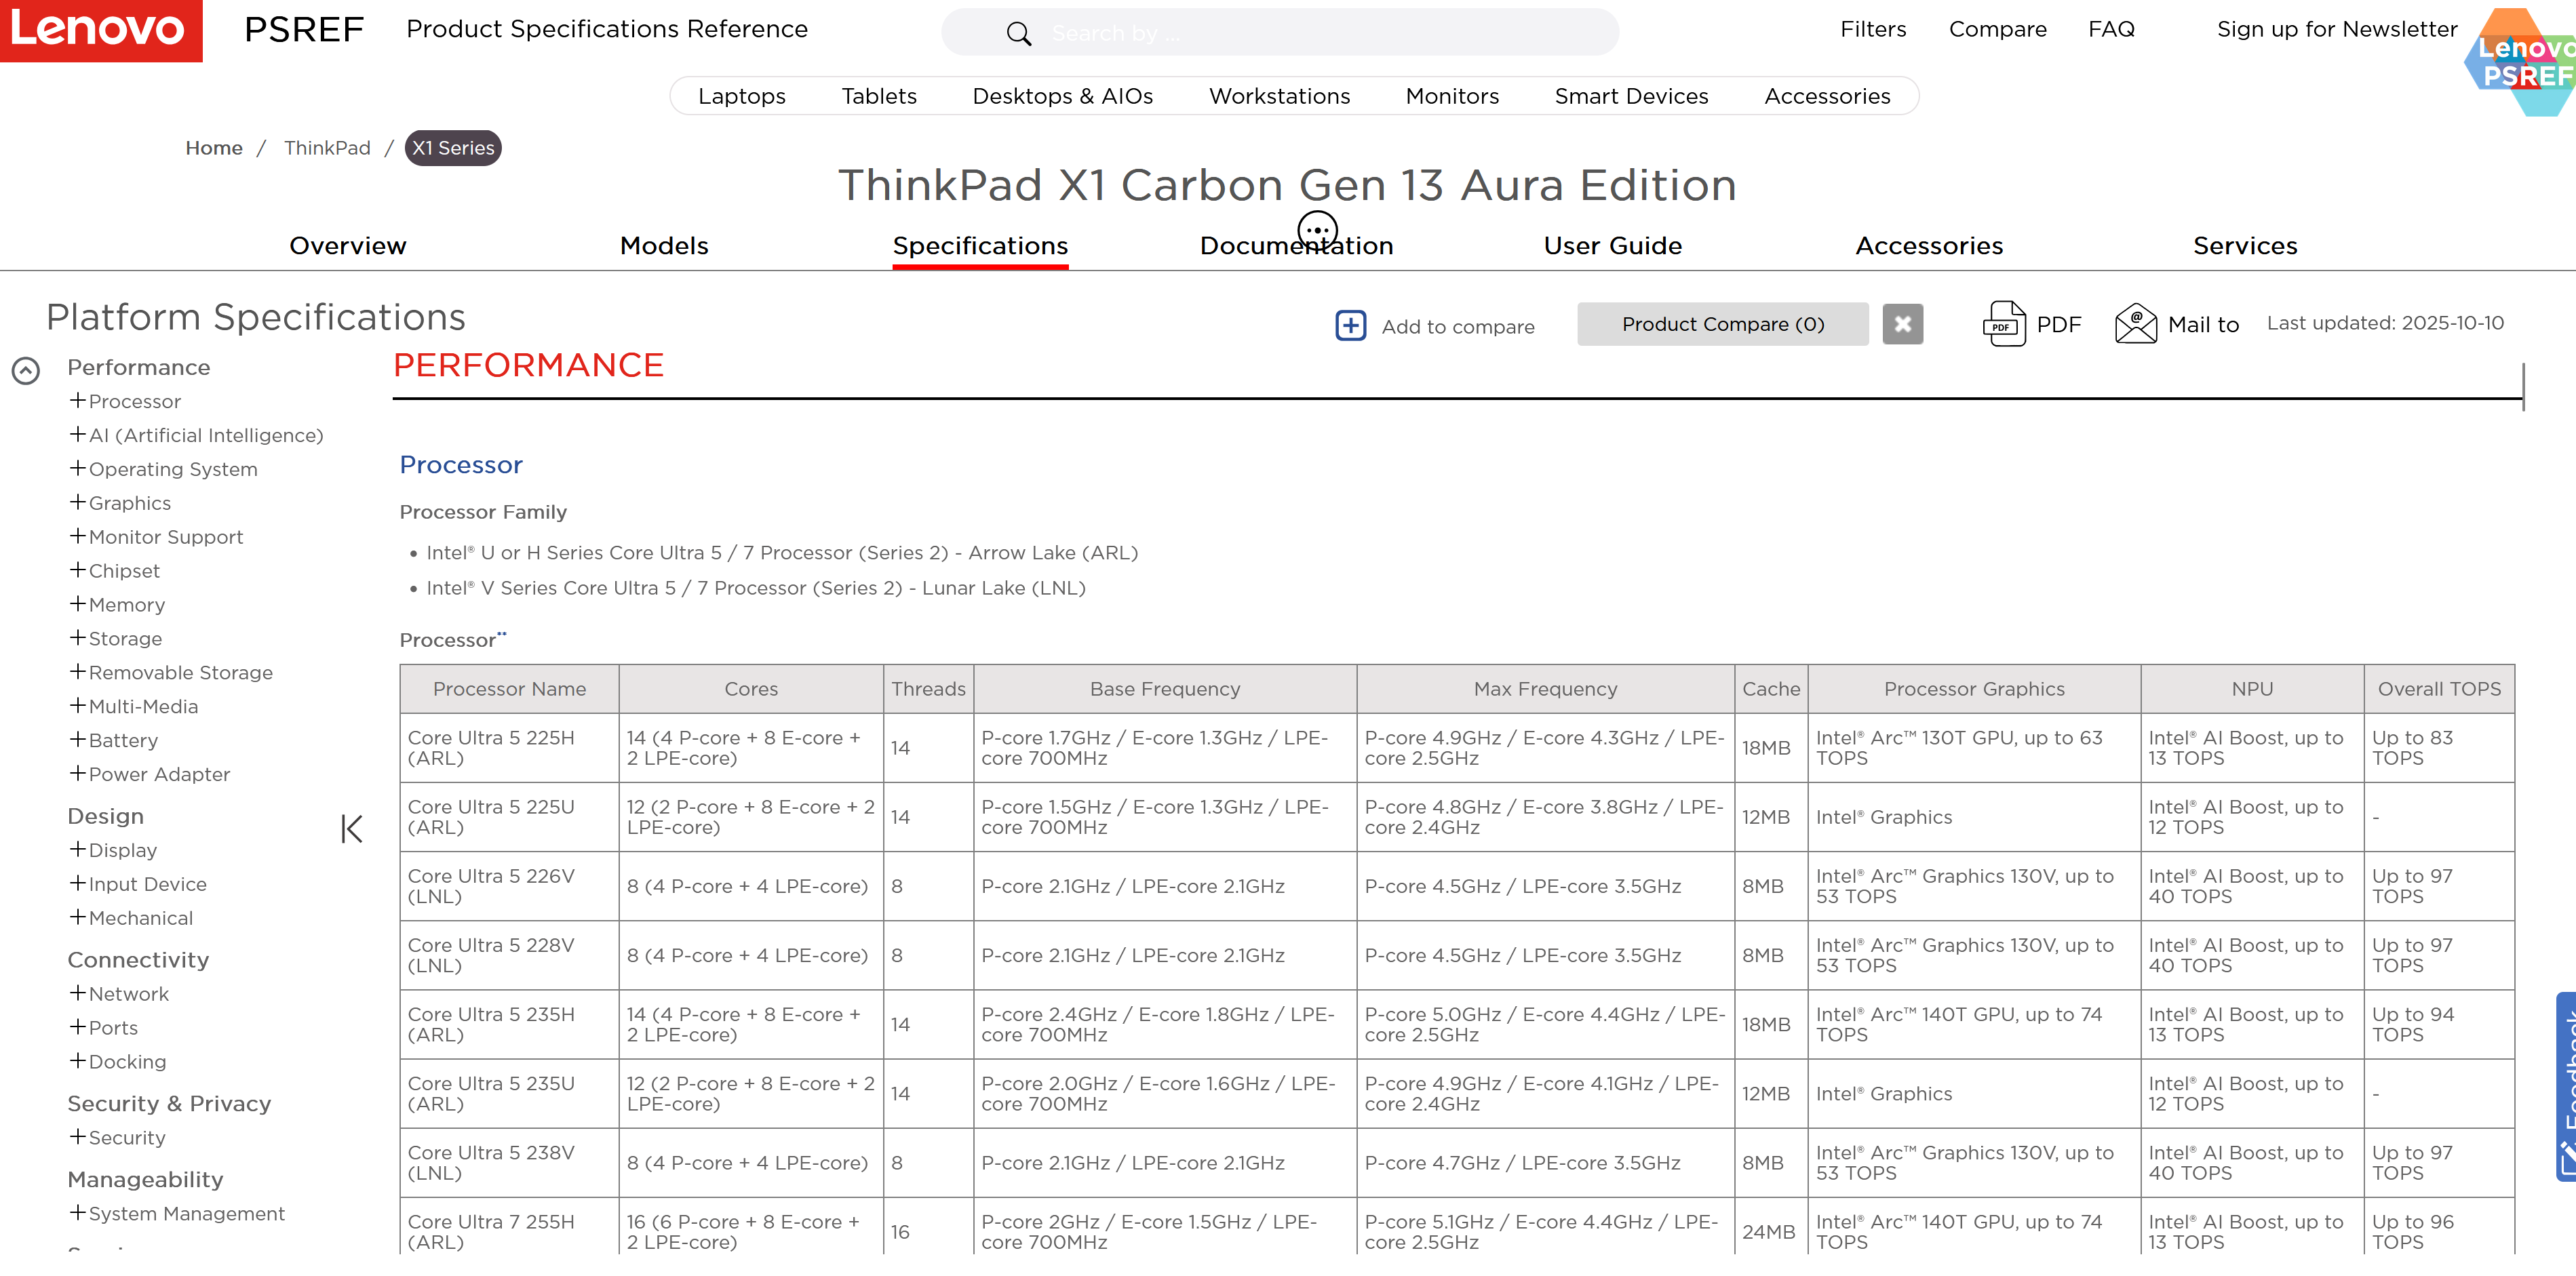The height and width of the screenshot is (1276, 2576).
Task: Go to ThinkPad breadcrumb link
Action: pyautogui.click(x=327, y=148)
